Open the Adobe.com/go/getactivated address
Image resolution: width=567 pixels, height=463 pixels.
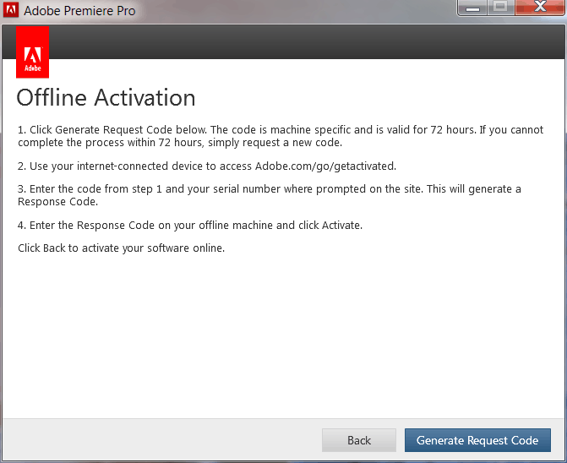[325, 166]
